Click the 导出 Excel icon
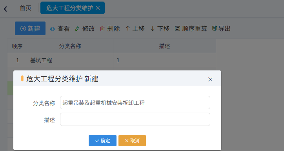The image size is (284, 151). tap(215, 28)
